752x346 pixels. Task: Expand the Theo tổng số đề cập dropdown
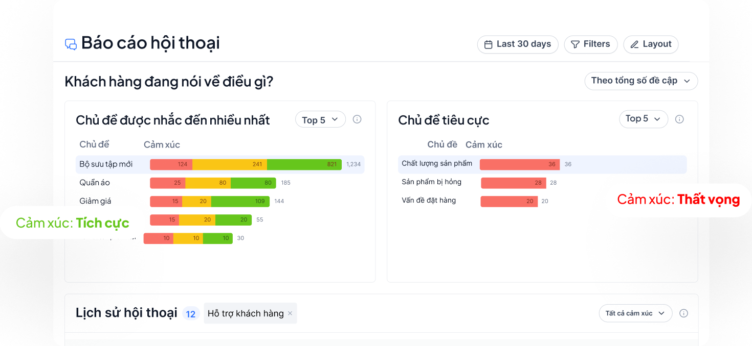pos(640,81)
